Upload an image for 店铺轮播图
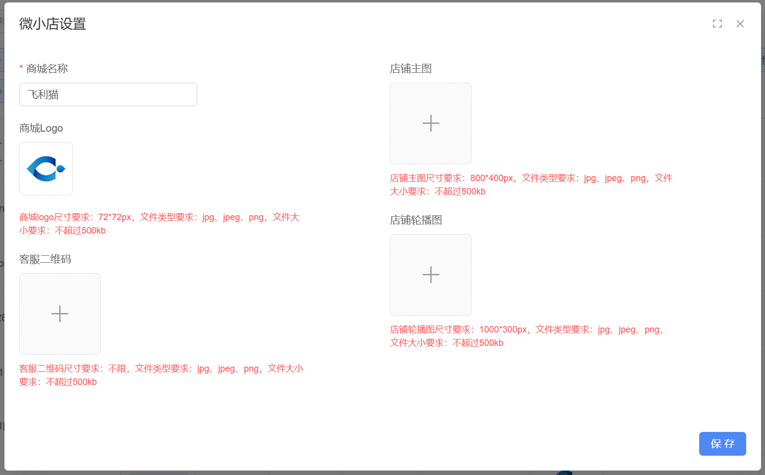765x475 pixels. click(430, 275)
